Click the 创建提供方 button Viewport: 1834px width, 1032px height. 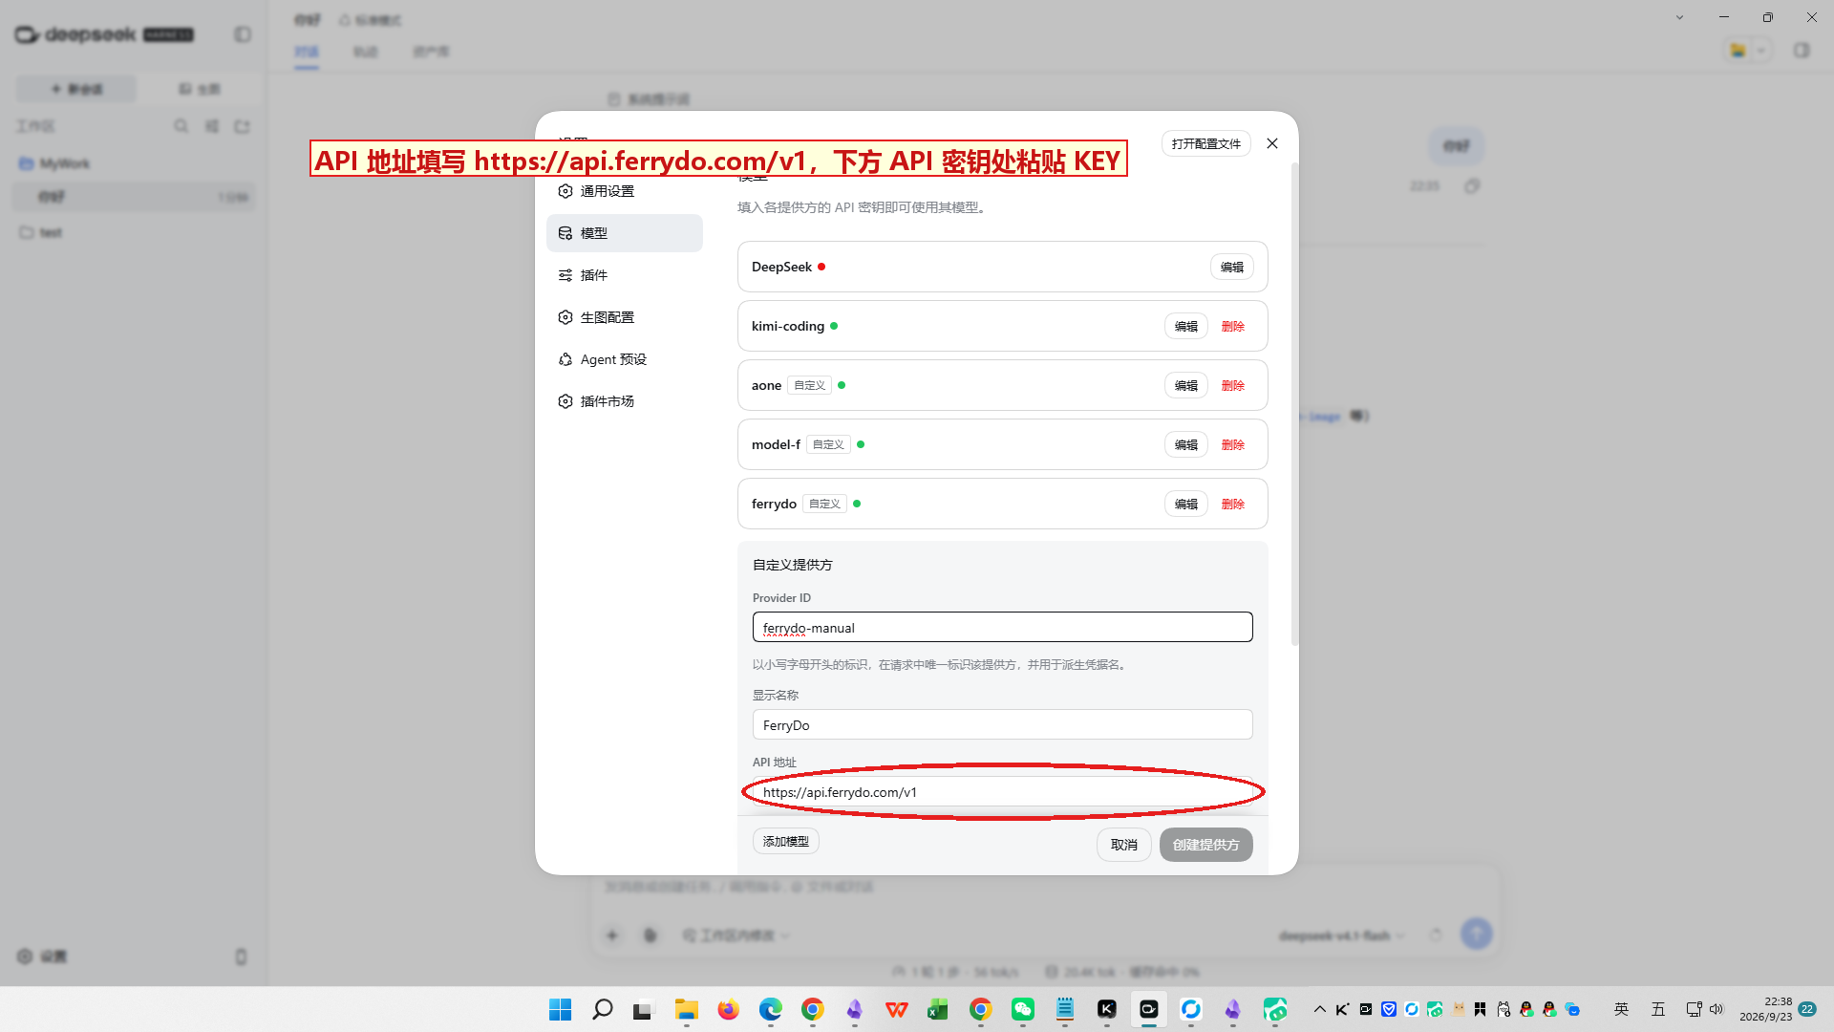pyautogui.click(x=1205, y=845)
